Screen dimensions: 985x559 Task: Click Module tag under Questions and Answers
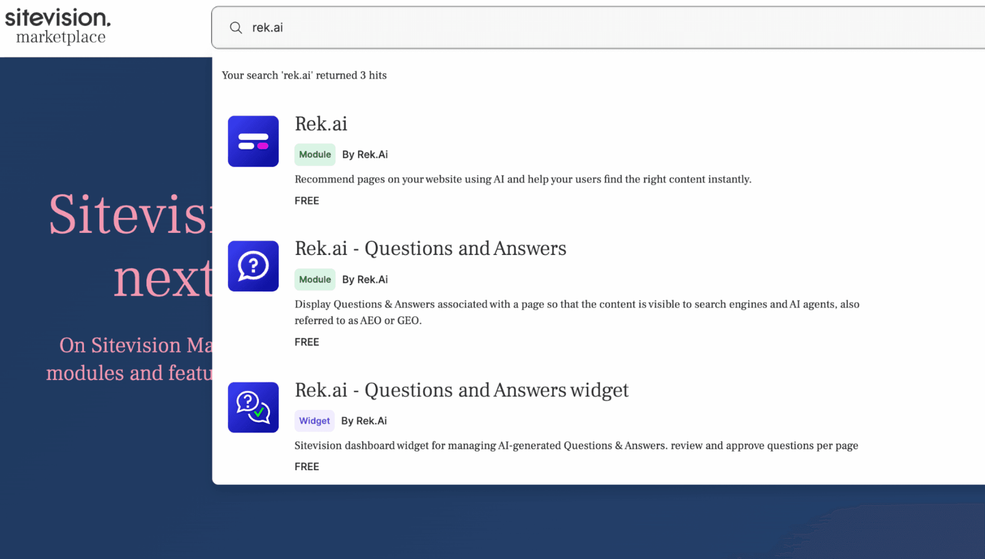[x=315, y=279]
